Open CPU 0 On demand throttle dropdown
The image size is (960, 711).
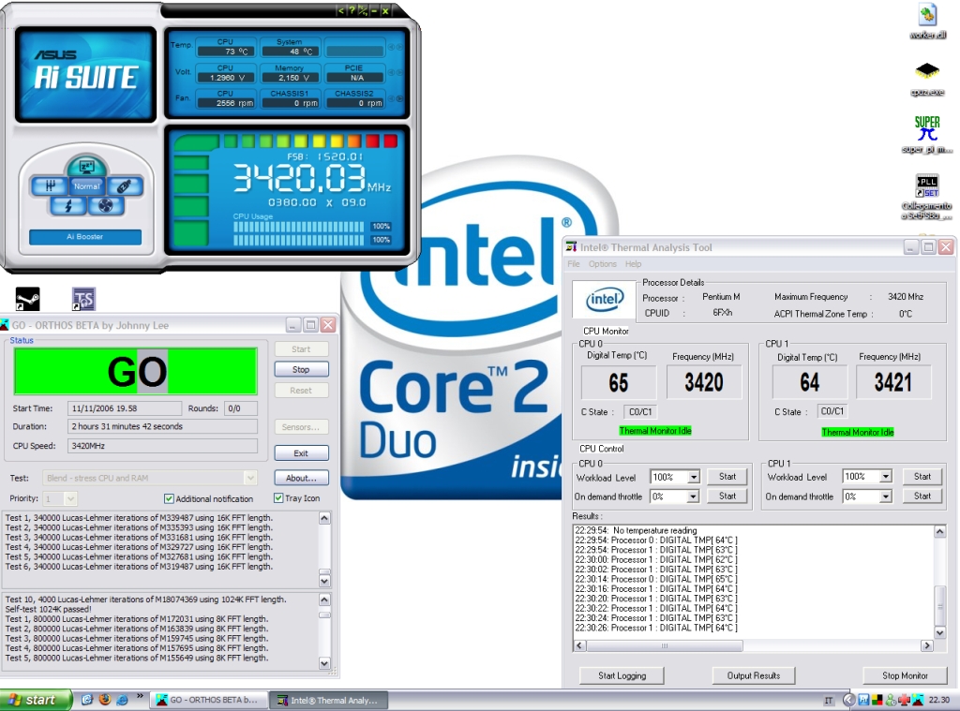tap(693, 496)
